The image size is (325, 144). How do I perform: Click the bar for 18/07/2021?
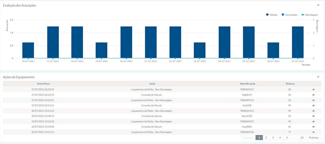tap(77, 42)
